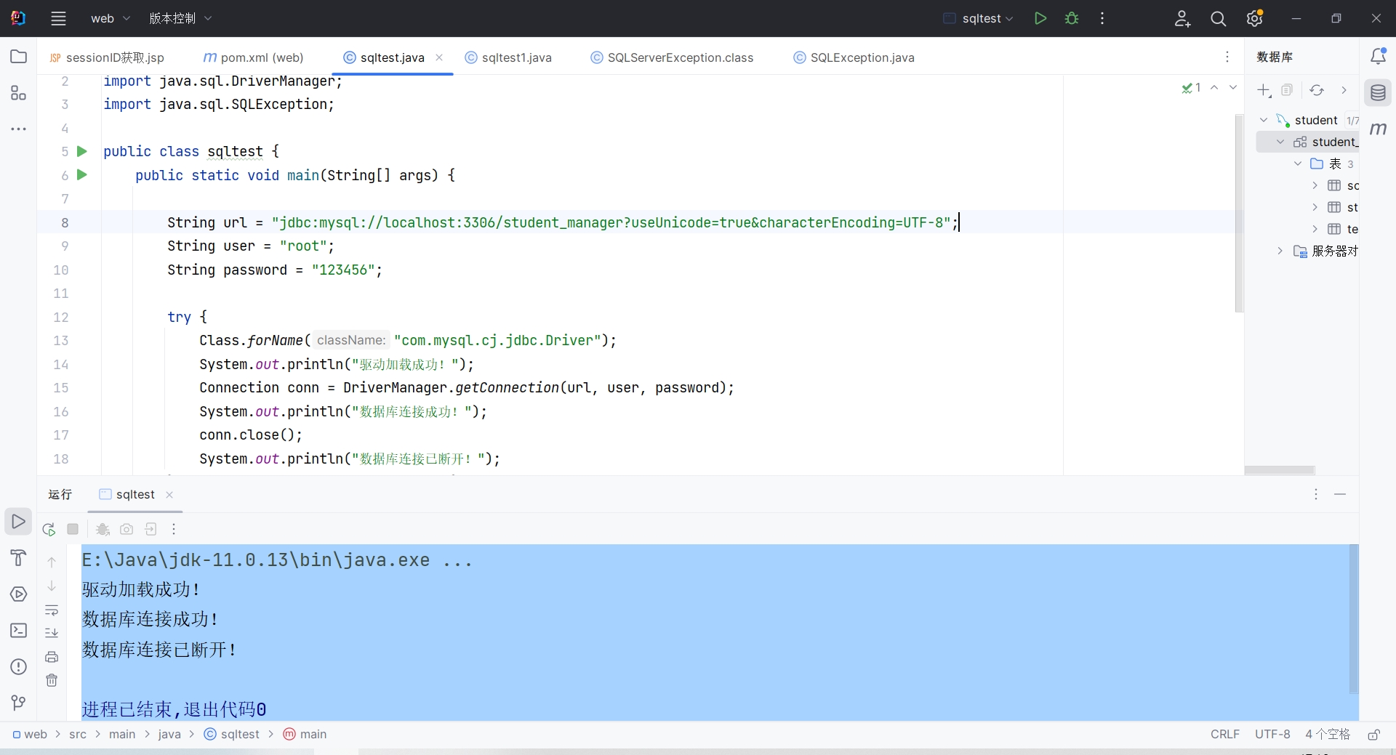Switch to SQLServerException.class tab
1396x755 pixels.
tap(673, 57)
